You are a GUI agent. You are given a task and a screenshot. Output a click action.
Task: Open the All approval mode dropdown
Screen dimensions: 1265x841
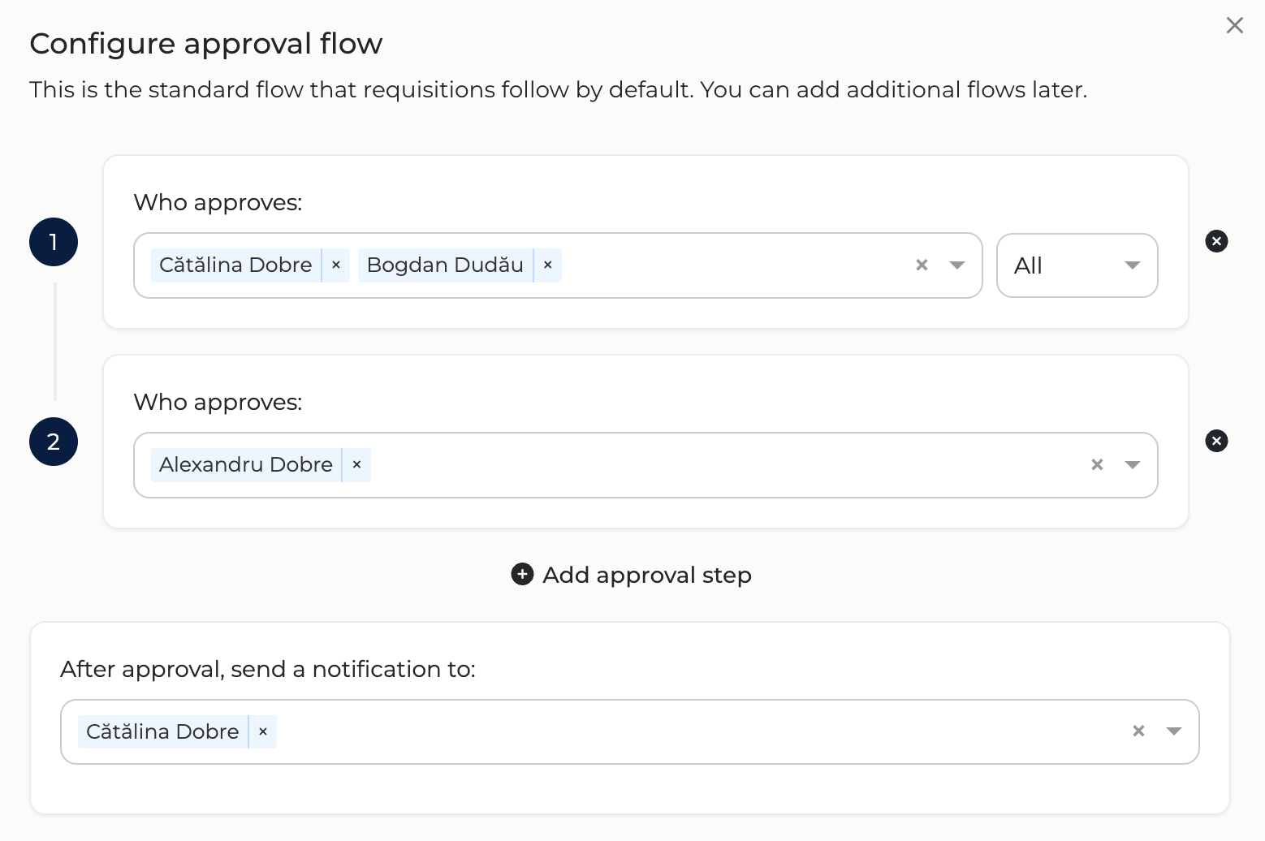pos(1077,265)
